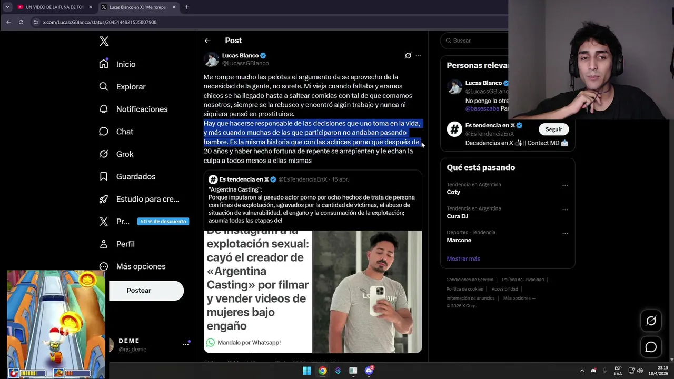Show hidden tray icons chevron
Image resolution: width=674 pixels, height=379 pixels.
pos(582,371)
